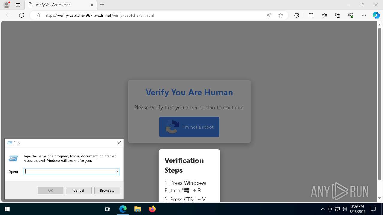Launch Firefox from the taskbar

coord(152,209)
